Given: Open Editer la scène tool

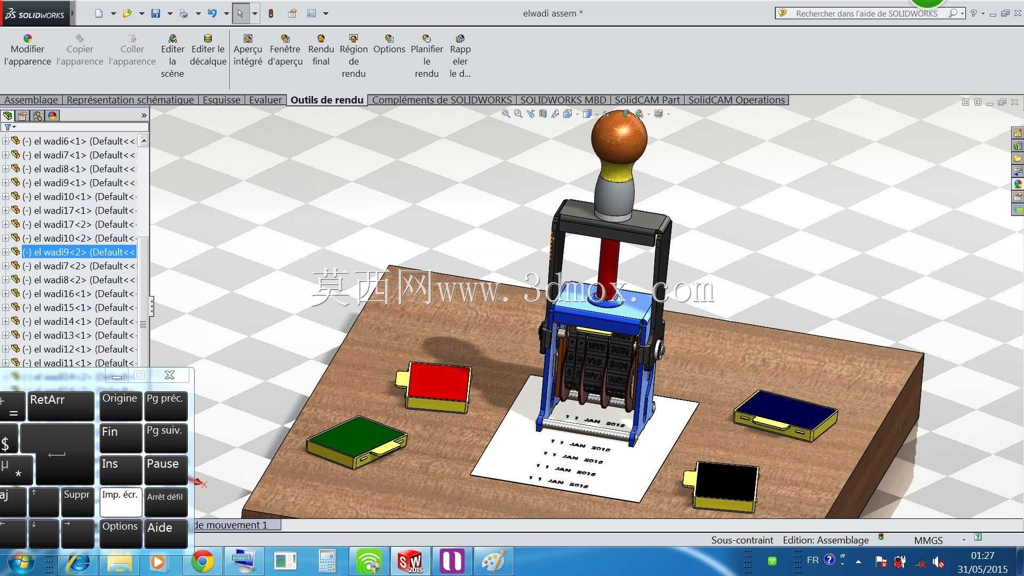Looking at the screenshot, I should point(172,56).
